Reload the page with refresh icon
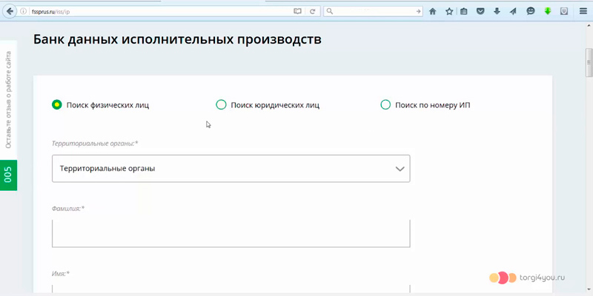Viewport: 593px width, 296px height. 312,12
